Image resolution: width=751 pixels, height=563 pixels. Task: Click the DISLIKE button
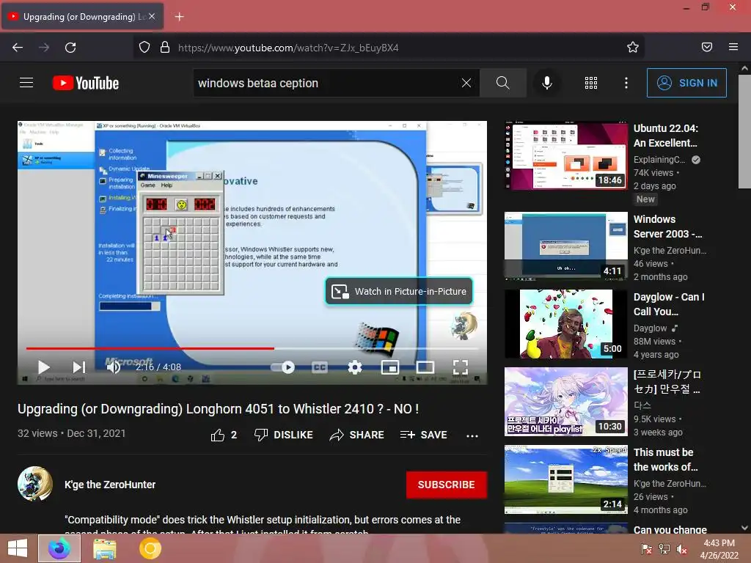283,435
